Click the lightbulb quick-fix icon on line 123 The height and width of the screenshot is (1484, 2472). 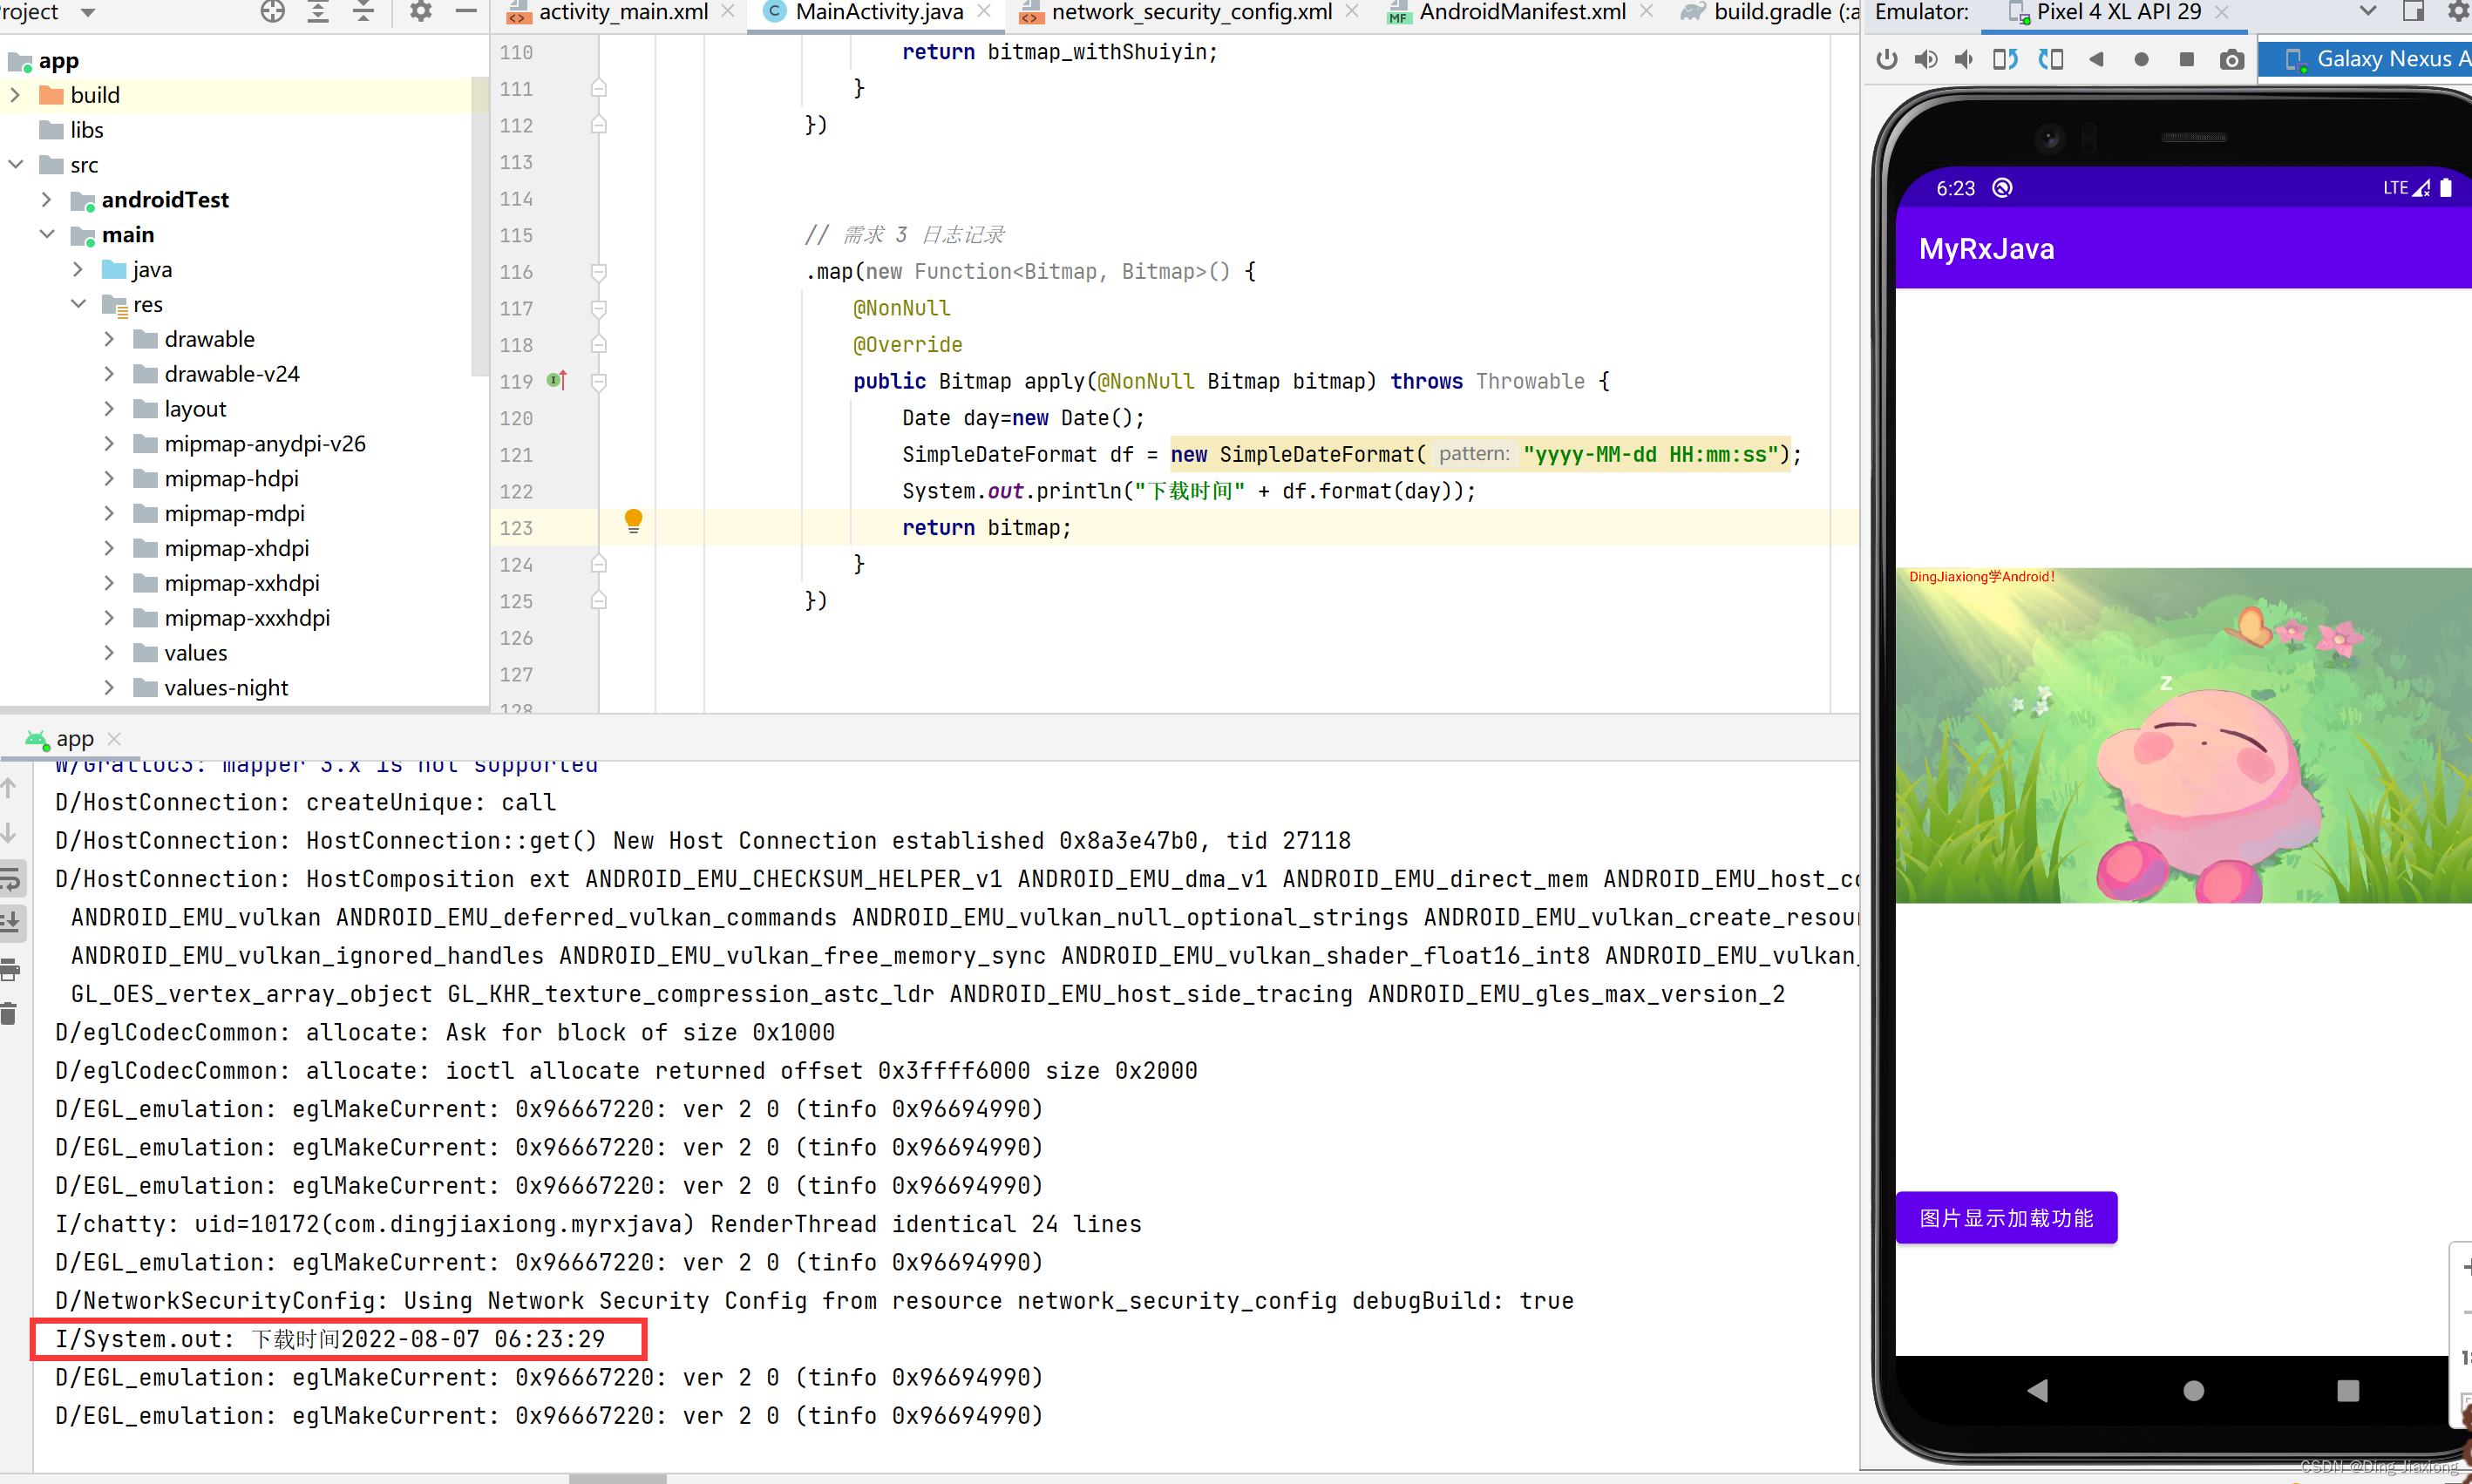click(x=633, y=521)
